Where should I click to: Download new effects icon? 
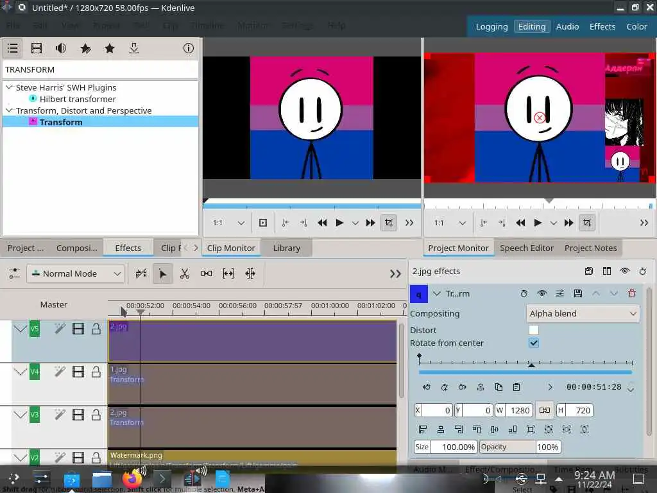tap(134, 48)
